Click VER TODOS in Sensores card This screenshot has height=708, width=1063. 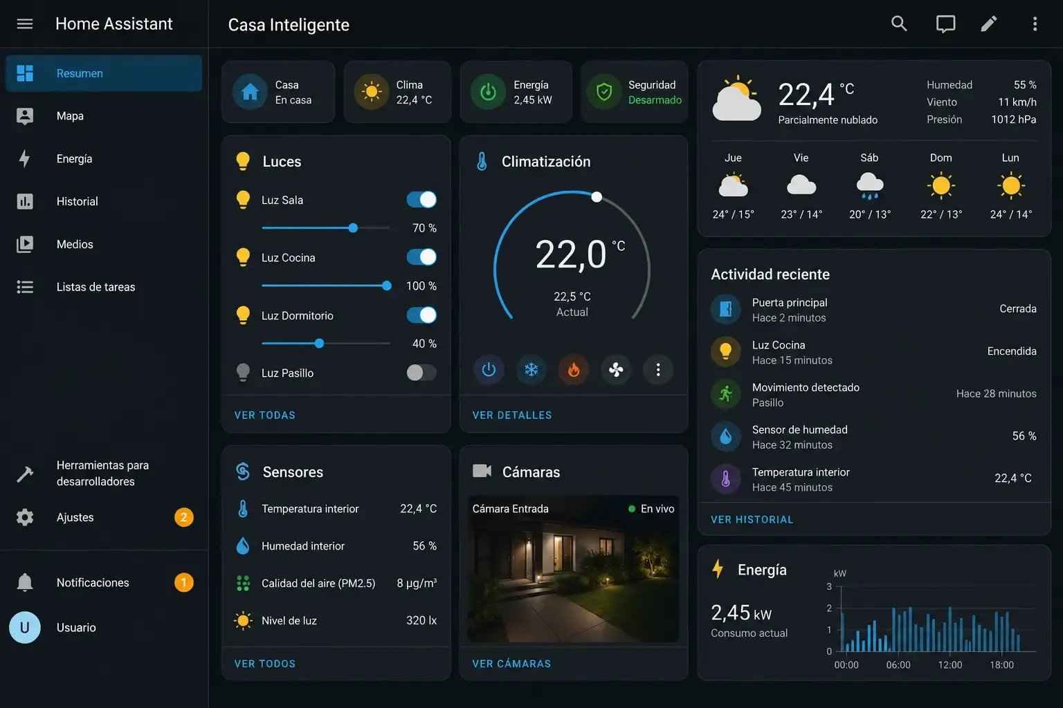pos(265,664)
